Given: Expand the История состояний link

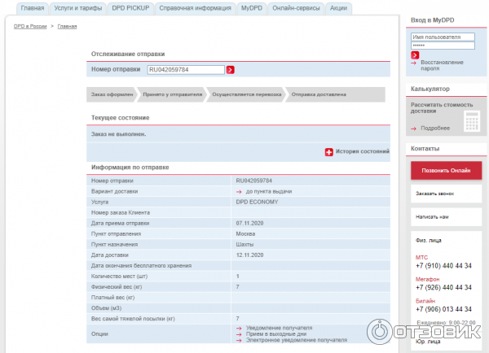Looking at the screenshot, I should click(x=363, y=151).
